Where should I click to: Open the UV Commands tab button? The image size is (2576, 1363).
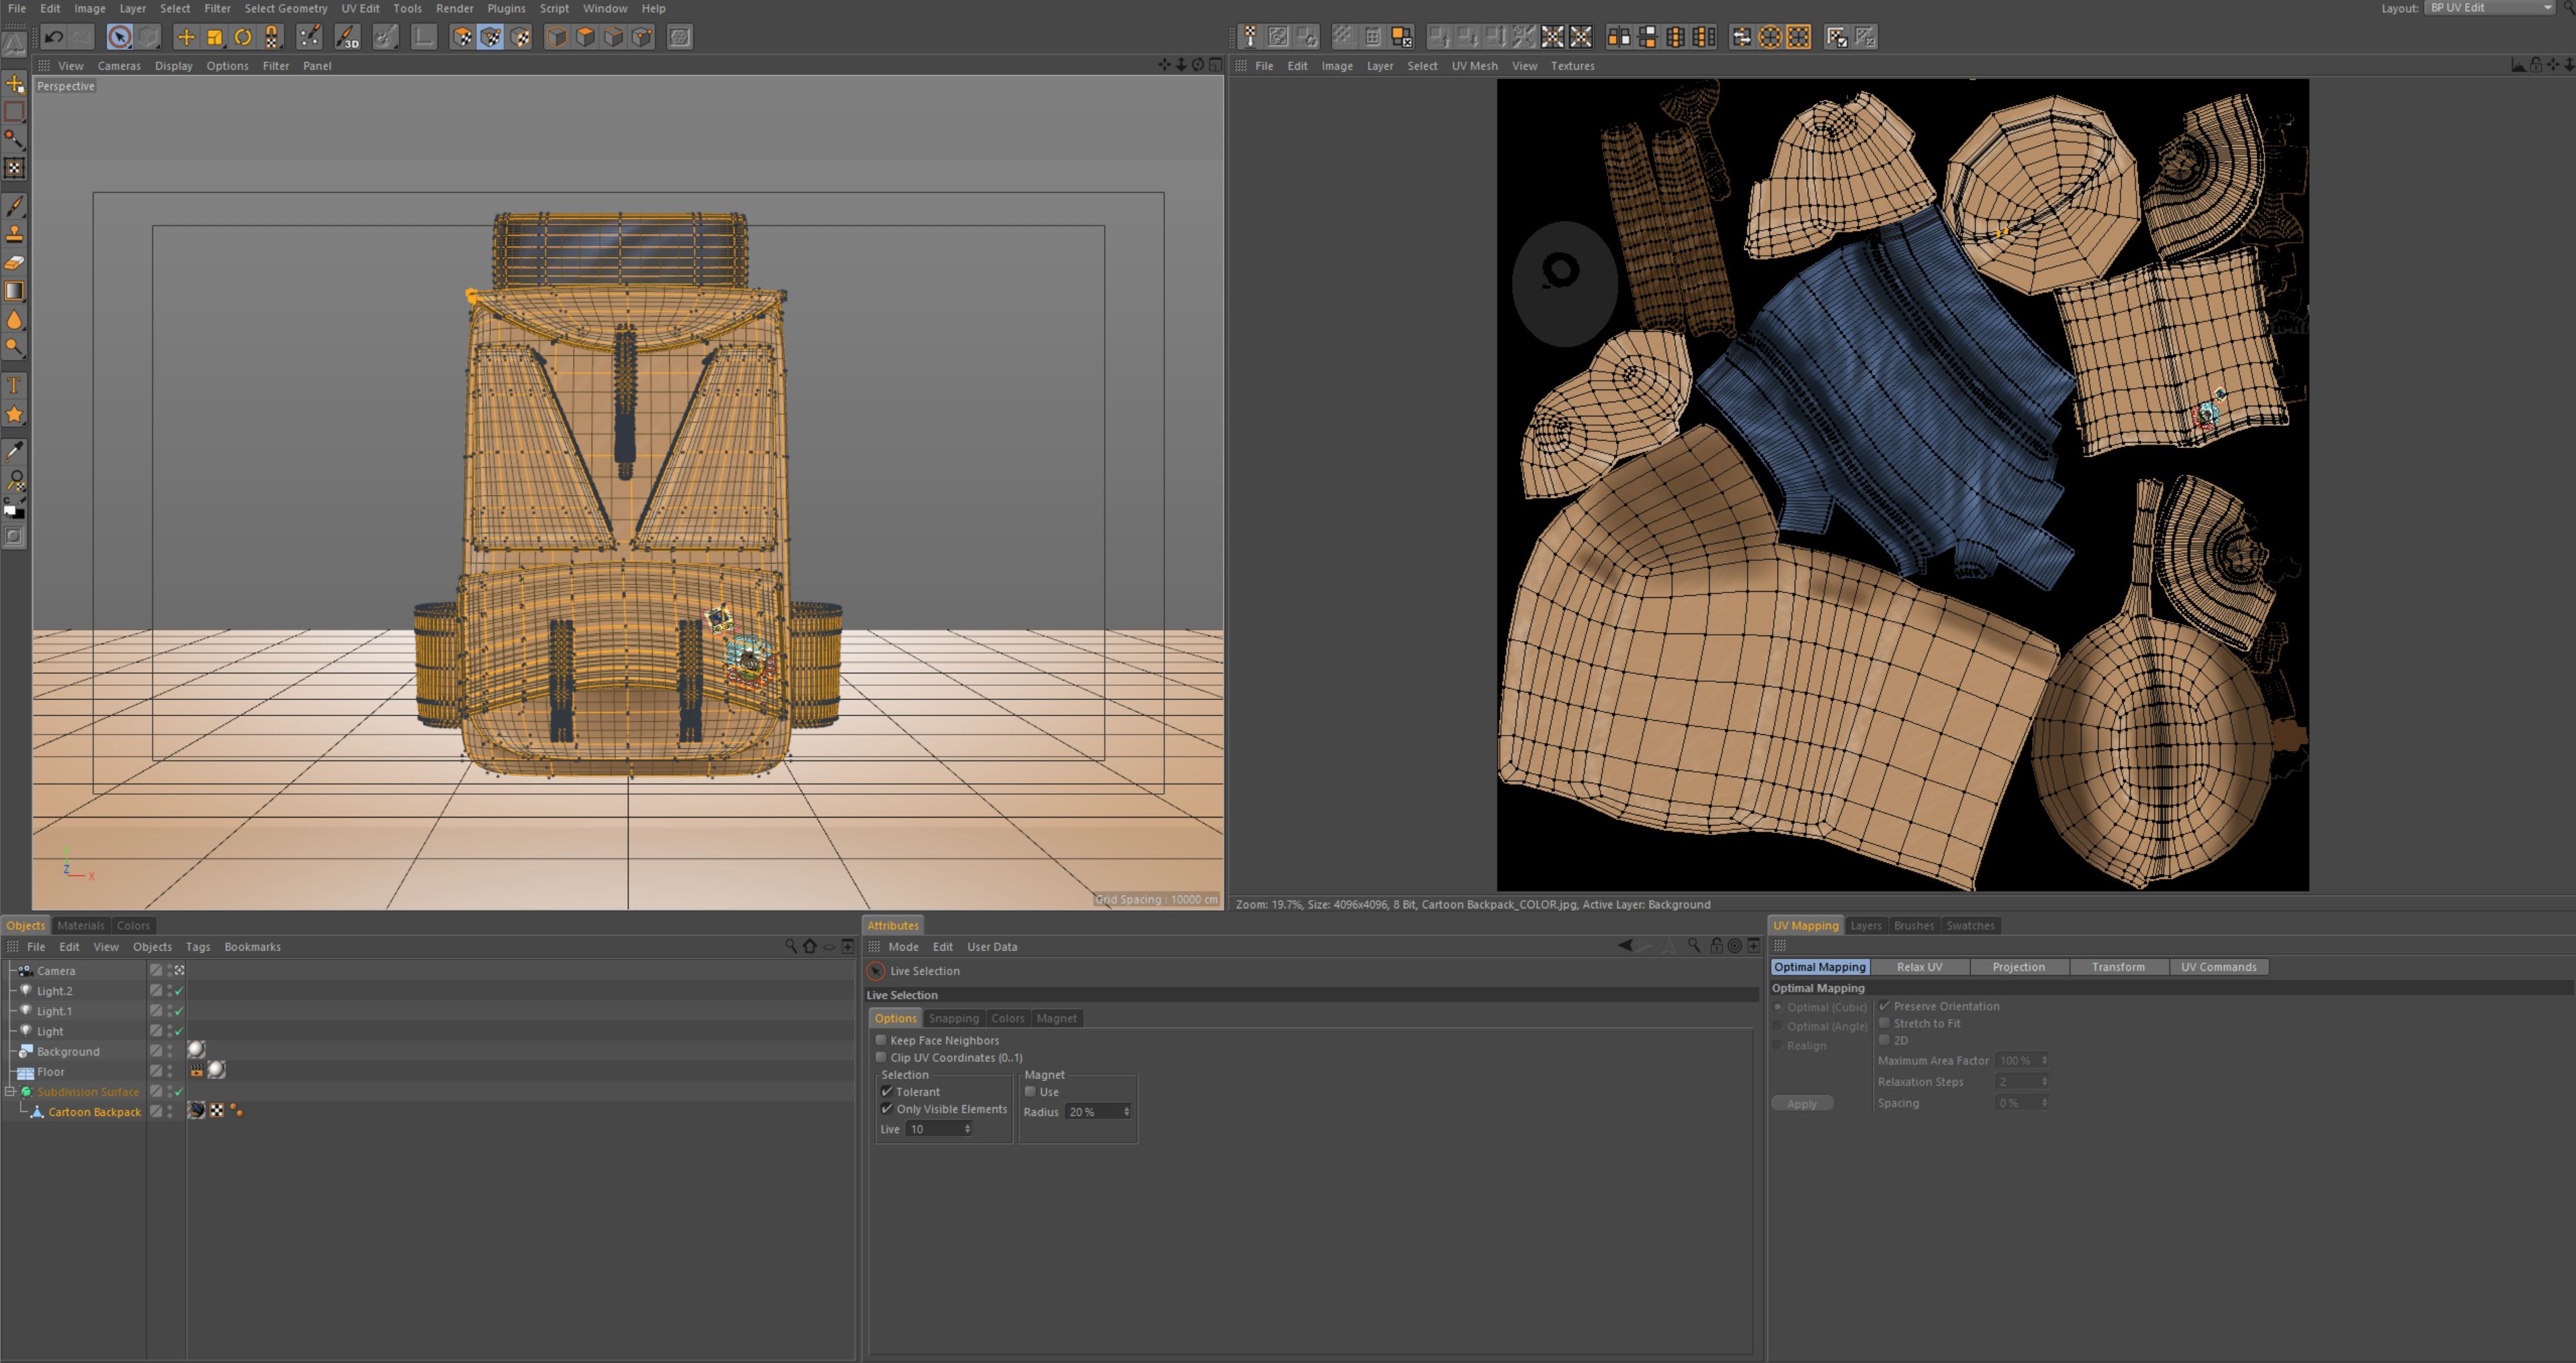pos(2218,967)
